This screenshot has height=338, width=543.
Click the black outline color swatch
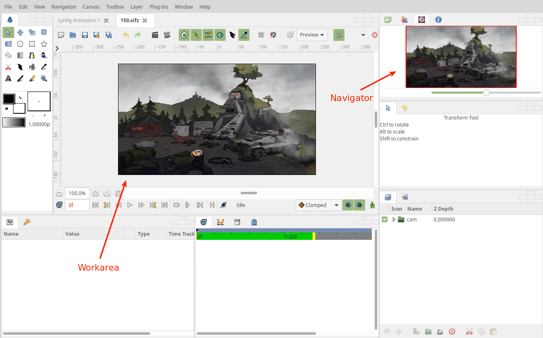(x=9, y=99)
